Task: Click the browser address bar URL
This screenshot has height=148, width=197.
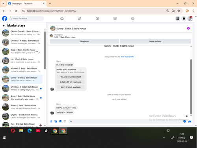Action: pos(52,11)
